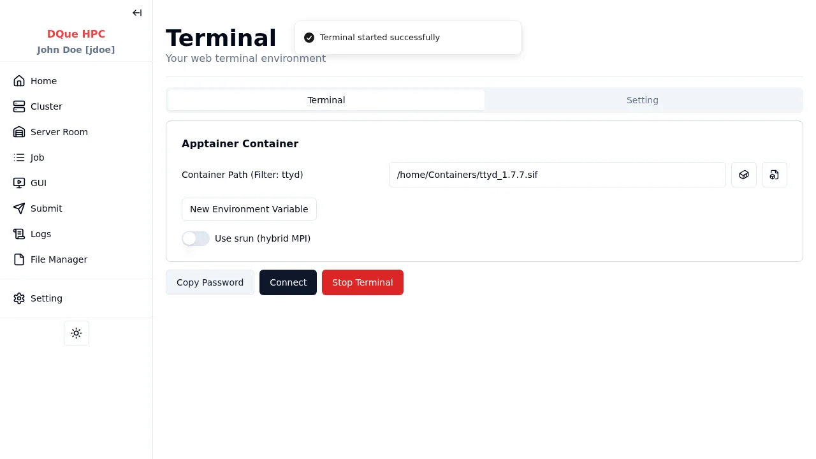816x459 pixels.
Task: Collapse the sidebar with the arrow icon
Action: [x=137, y=13]
